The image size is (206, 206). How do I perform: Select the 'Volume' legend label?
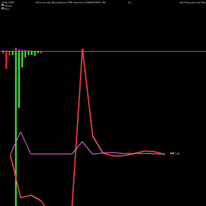point(8,6)
